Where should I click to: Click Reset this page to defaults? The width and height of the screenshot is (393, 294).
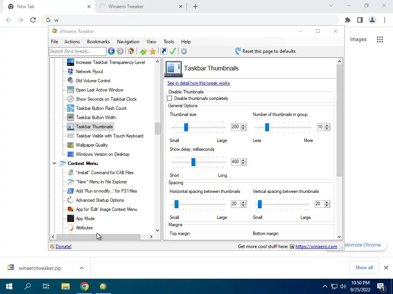265,51
